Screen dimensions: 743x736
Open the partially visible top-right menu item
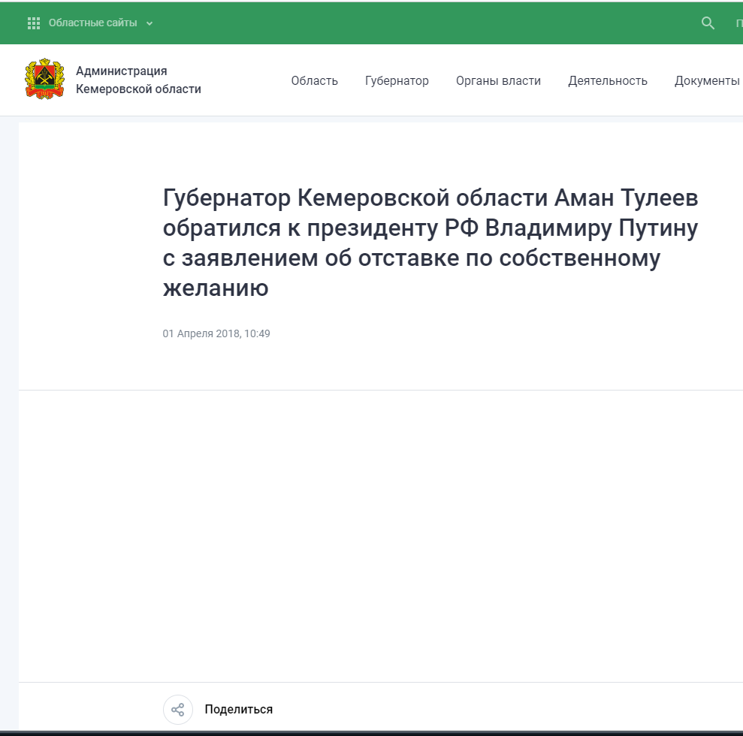[x=739, y=23]
